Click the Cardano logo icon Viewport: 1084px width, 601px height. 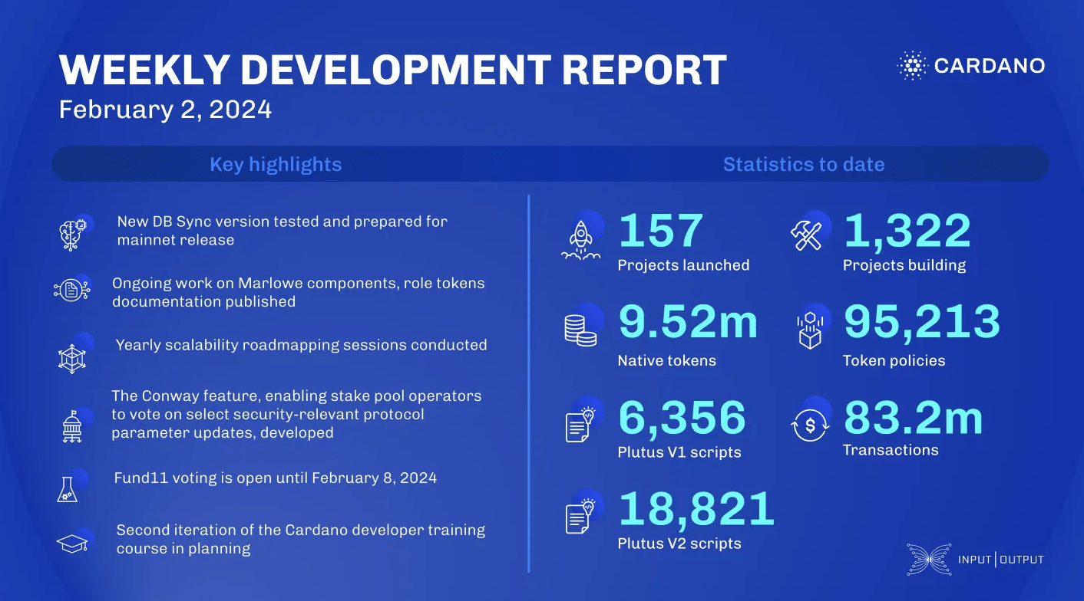913,66
